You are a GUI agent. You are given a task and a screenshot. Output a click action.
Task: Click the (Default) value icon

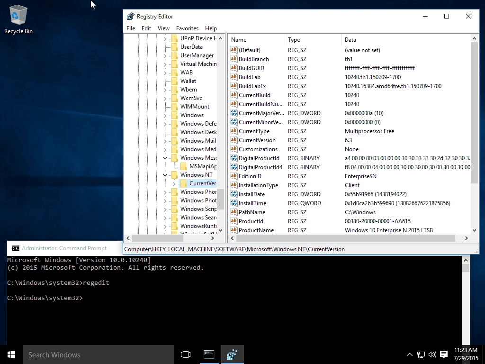tap(234, 50)
